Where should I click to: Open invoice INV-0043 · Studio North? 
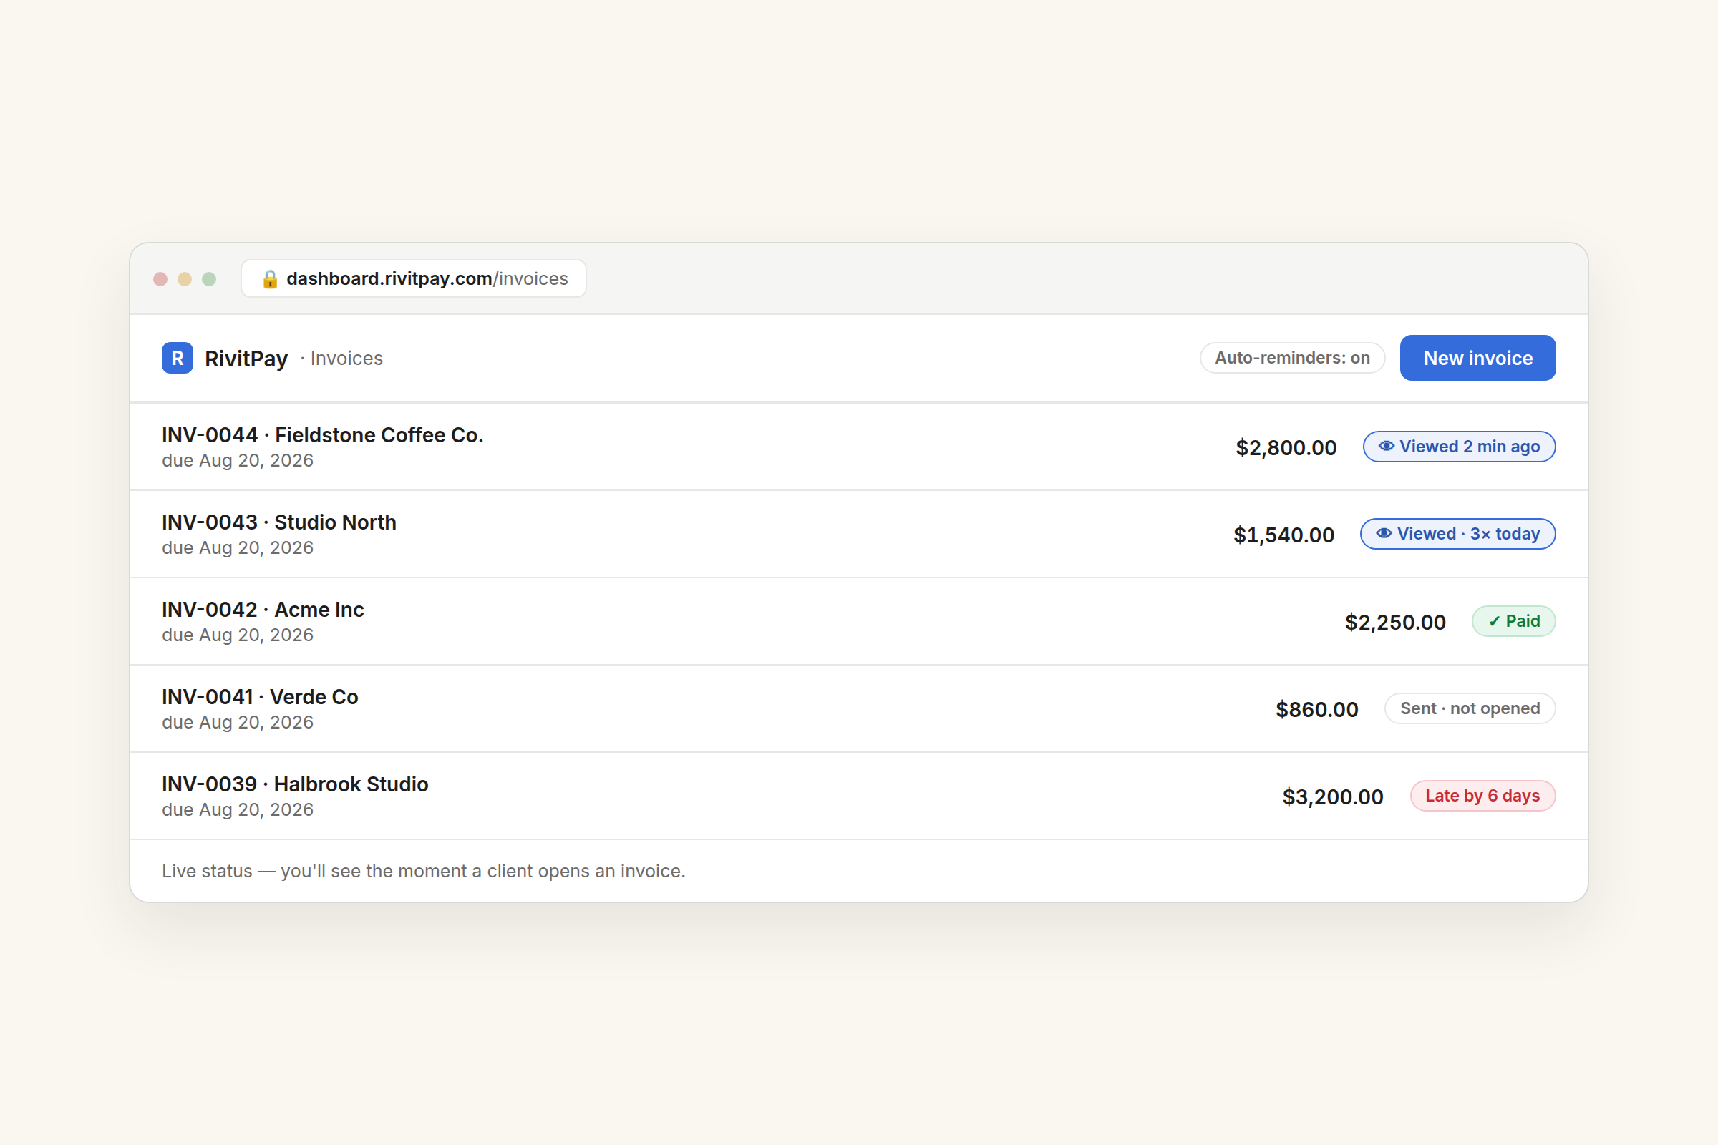click(859, 535)
